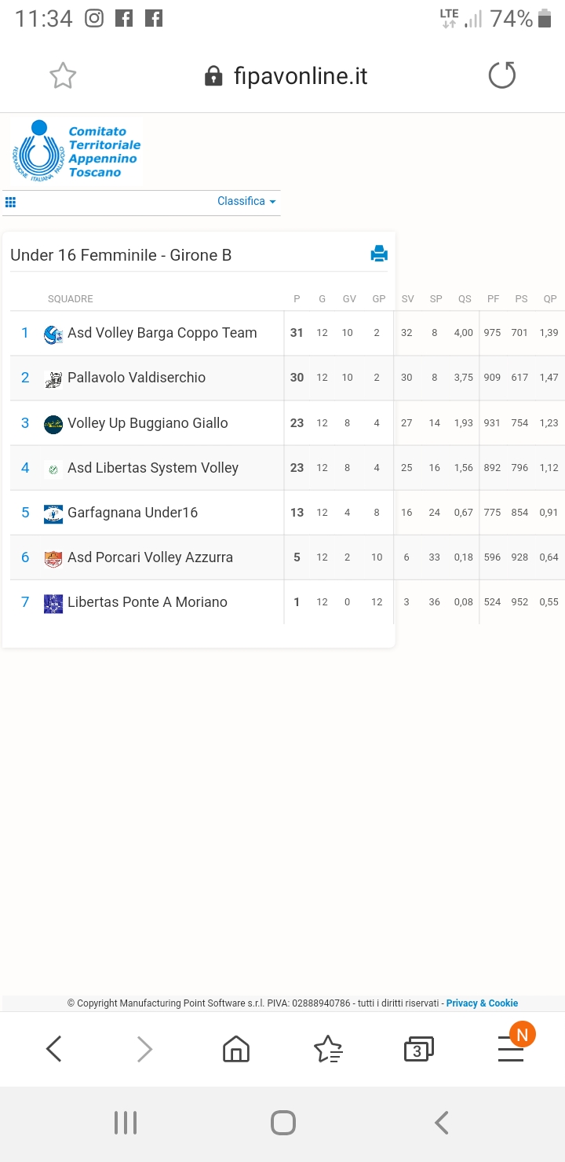Open the Garfagnana Under16 team entry
This screenshot has height=1162, width=565.
point(133,513)
